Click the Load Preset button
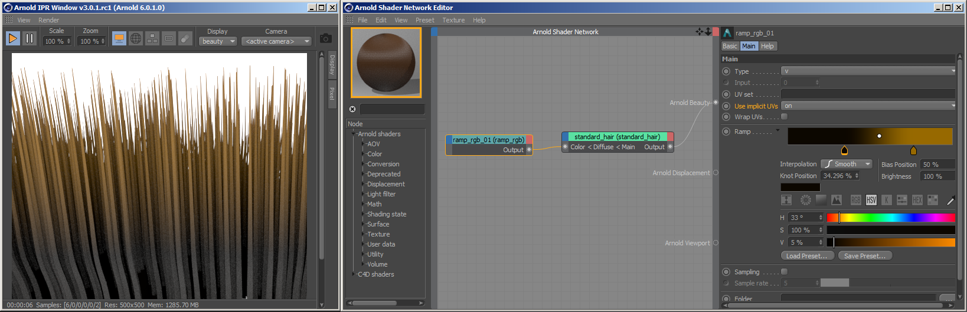The height and width of the screenshot is (312, 967). click(807, 256)
